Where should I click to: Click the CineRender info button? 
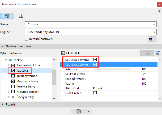pos(151,39)
